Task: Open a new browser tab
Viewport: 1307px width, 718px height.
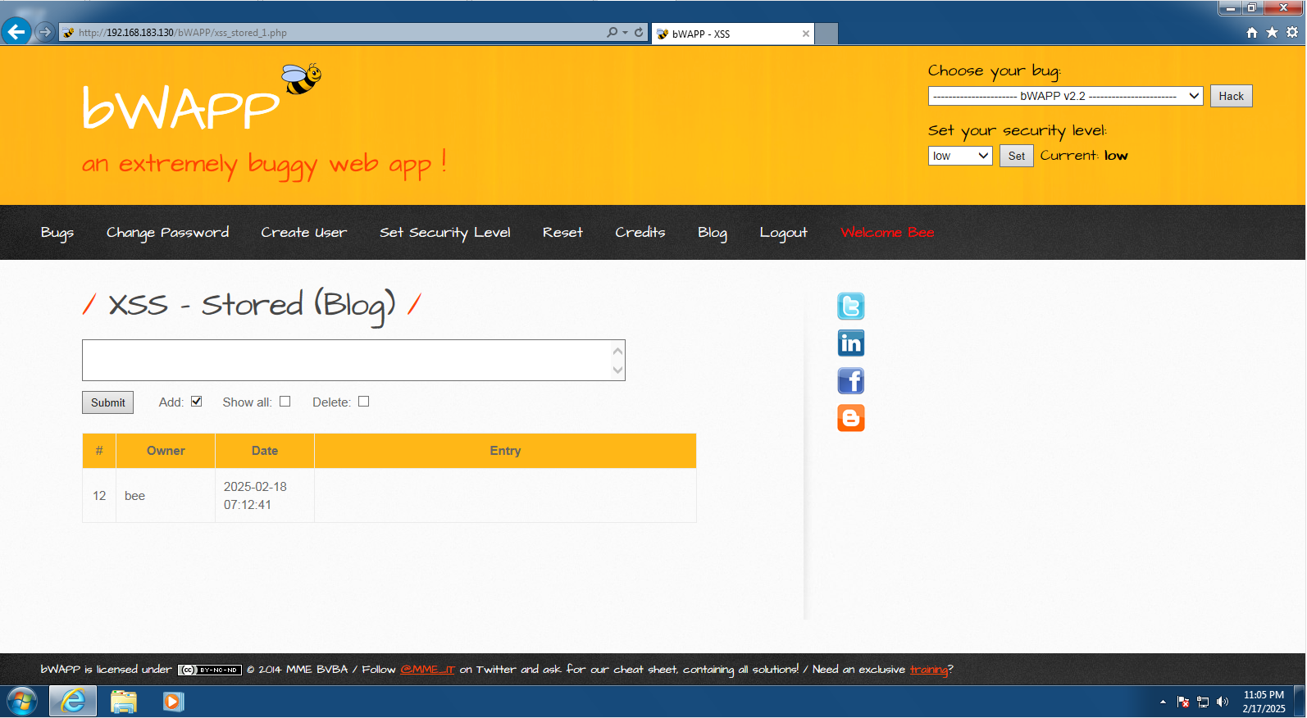Action: point(827,34)
